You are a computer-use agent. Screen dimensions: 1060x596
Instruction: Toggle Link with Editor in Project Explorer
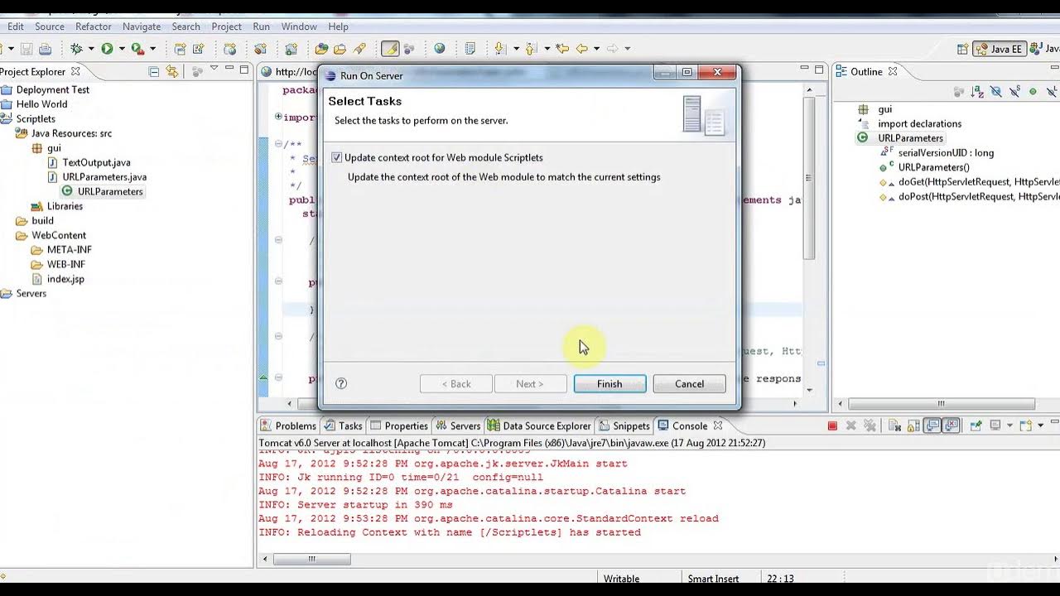(x=172, y=71)
